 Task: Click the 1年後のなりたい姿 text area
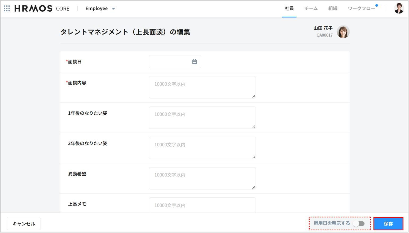(x=202, y=118)
